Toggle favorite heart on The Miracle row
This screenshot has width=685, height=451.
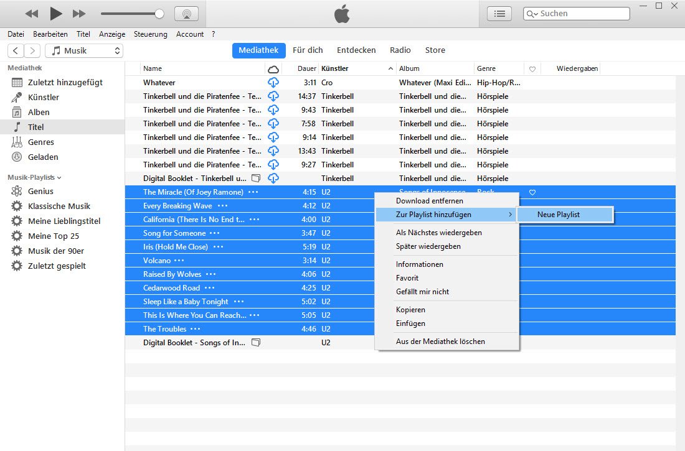click(x=532, y=192)
